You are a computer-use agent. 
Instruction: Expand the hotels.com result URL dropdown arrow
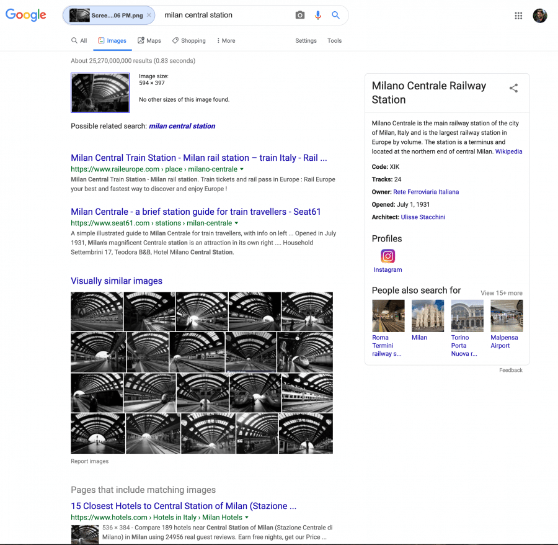(246, 516)
